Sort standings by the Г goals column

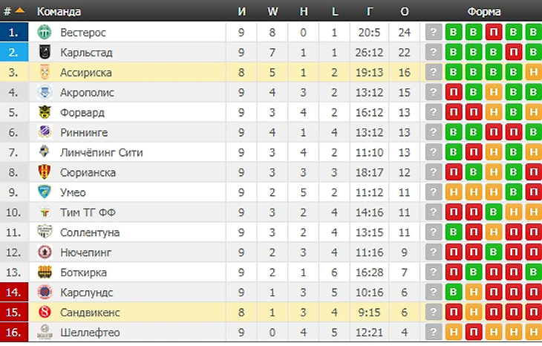(369, 12)
